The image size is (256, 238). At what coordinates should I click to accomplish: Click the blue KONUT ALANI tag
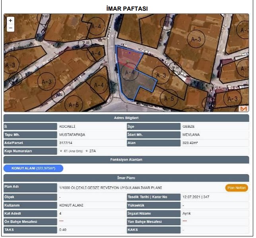point(33,169)
